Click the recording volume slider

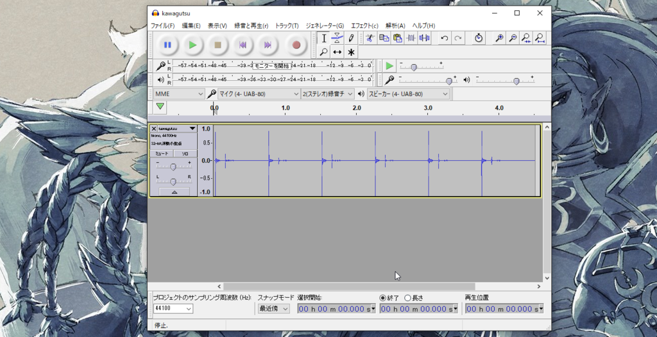coord(427,80)
